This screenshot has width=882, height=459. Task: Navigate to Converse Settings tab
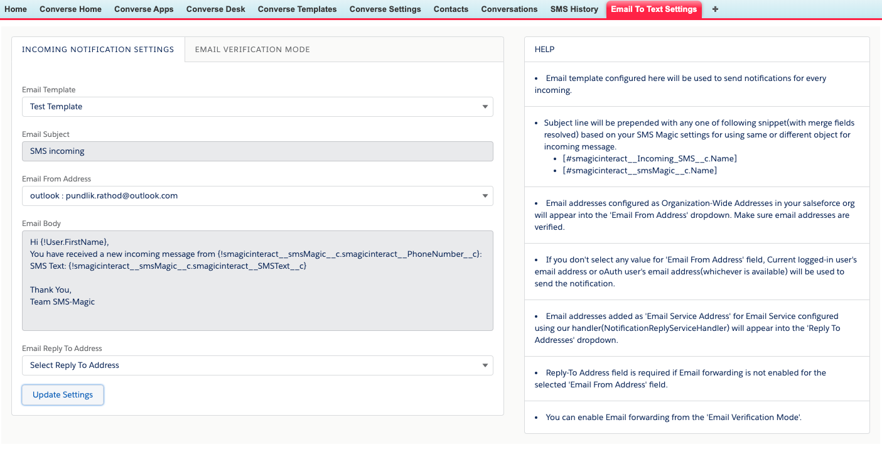385,9
